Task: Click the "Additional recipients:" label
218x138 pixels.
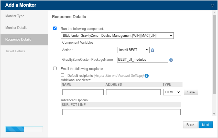Action: tap(76, 80)
